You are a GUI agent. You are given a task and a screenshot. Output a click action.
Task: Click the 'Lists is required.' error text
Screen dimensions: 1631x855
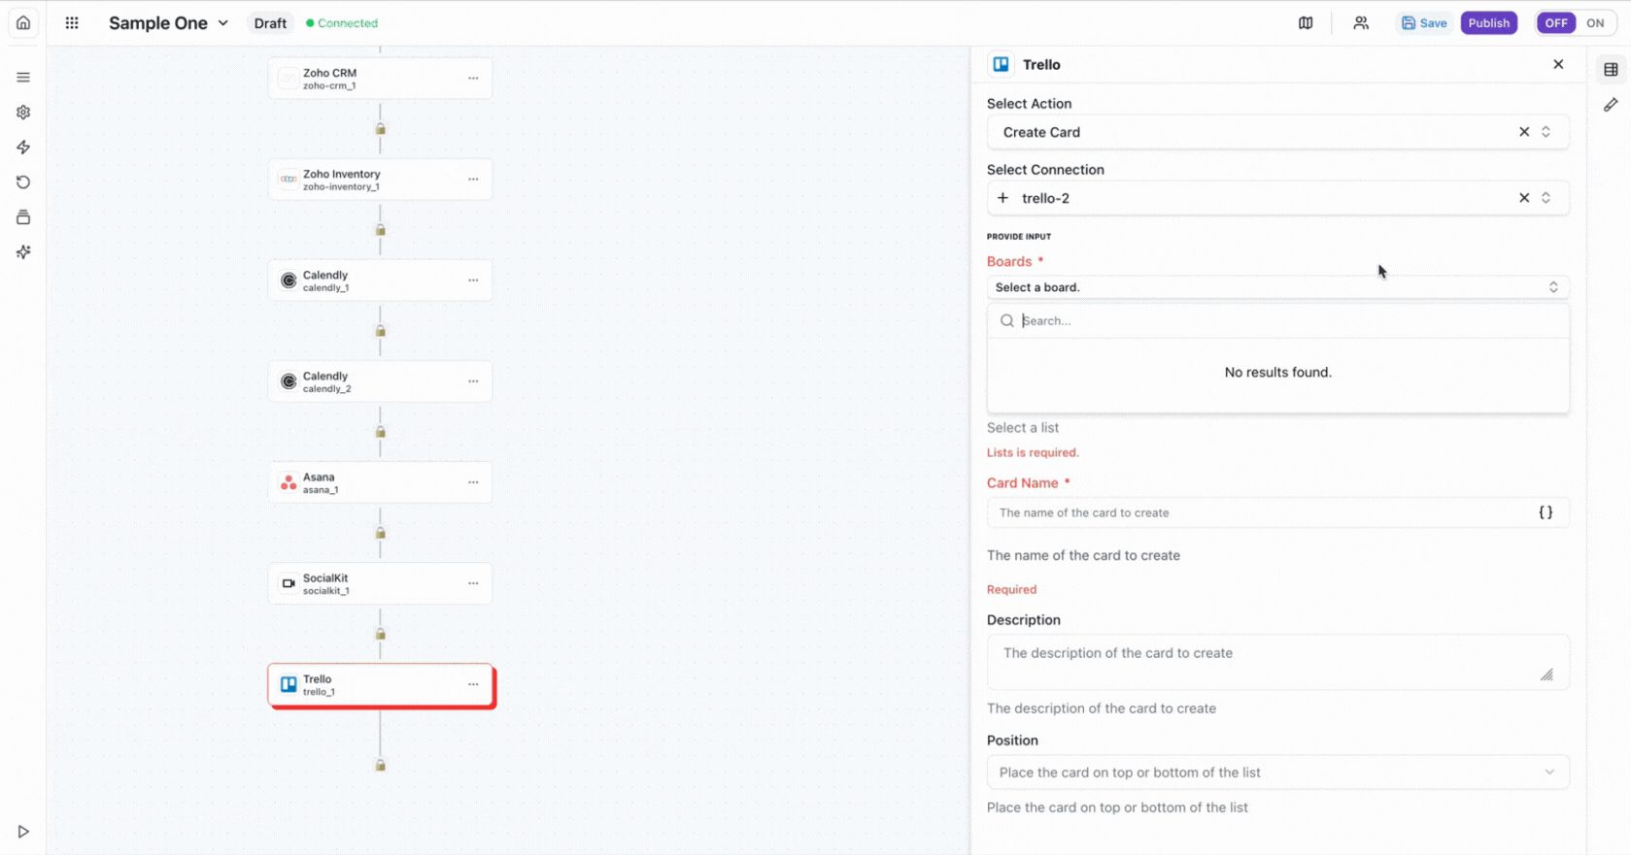tap(1033, 452)
